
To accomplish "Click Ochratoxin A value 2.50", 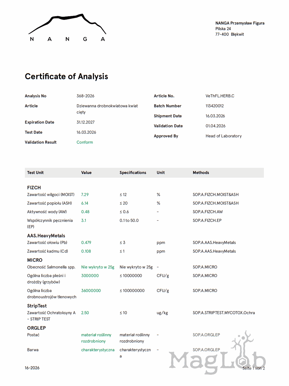I will [x=85, y=313].
